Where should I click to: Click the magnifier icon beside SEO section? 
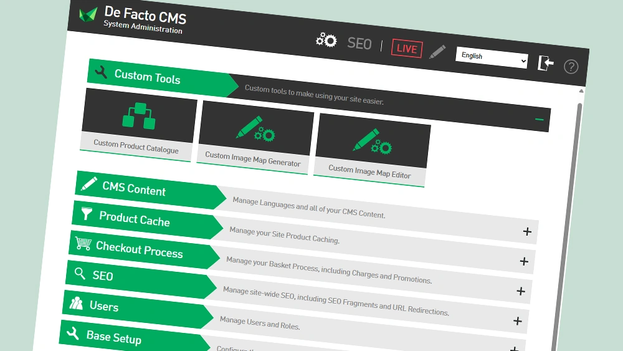point(80,274)
